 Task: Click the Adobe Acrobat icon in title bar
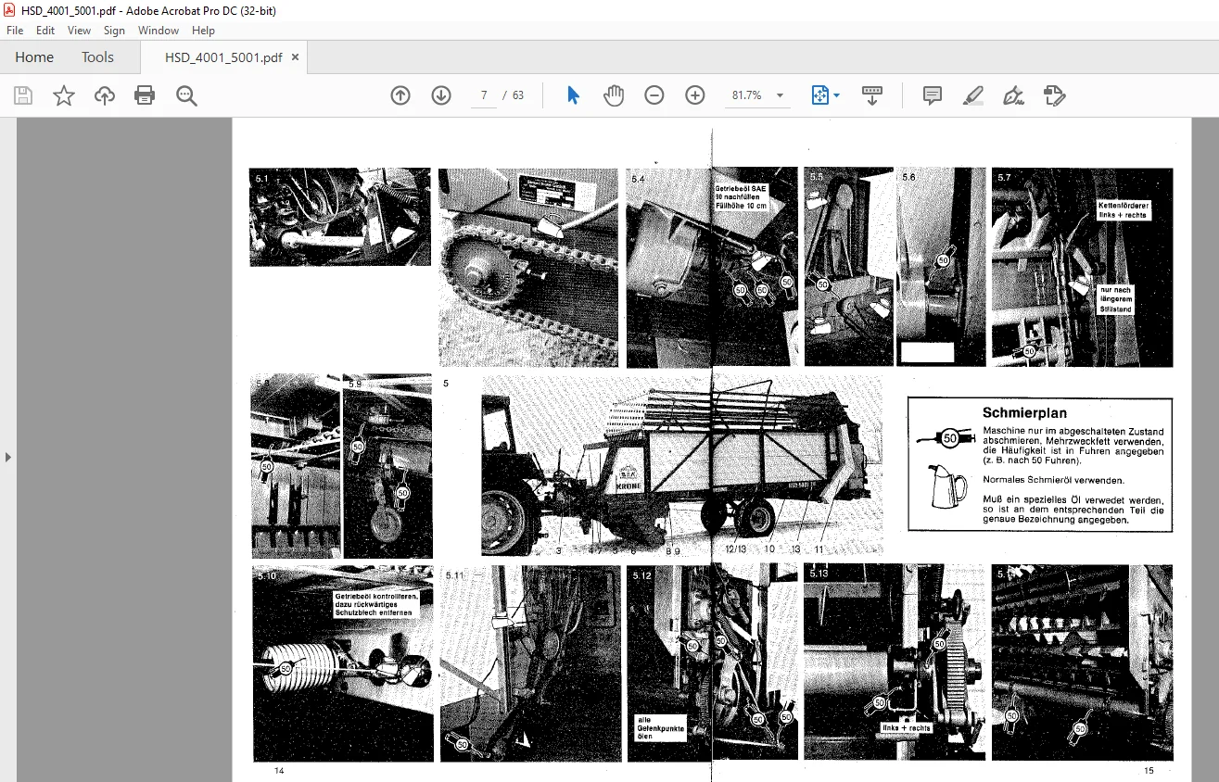click(10, 10)
